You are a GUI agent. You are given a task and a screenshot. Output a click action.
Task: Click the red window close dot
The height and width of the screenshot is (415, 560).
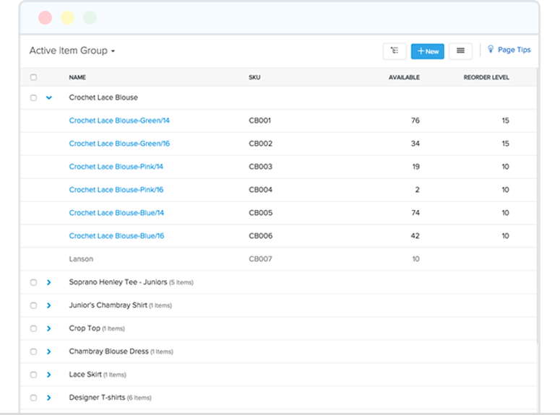pyautogui.click(x=45, y=18)
